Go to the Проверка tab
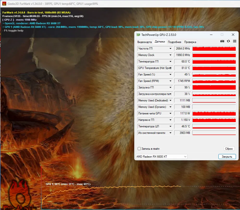 [x=190, y=42]
